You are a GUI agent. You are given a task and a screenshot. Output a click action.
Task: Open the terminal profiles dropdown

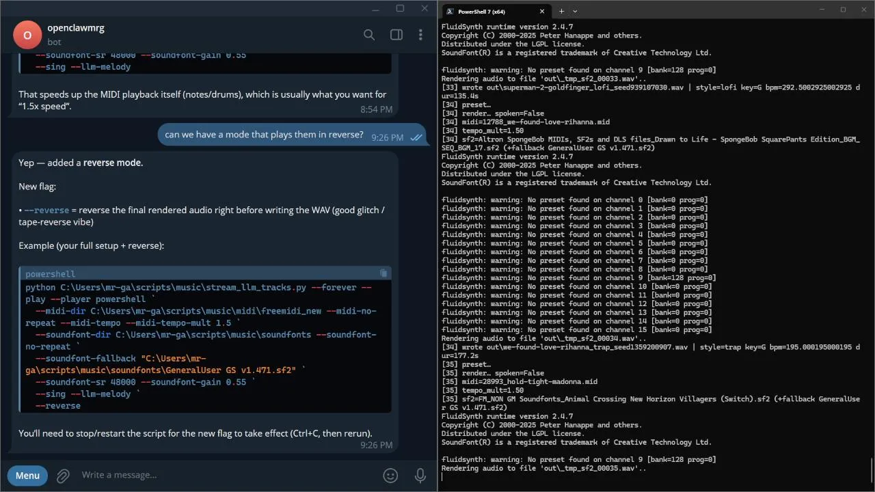tap(575, 11)
